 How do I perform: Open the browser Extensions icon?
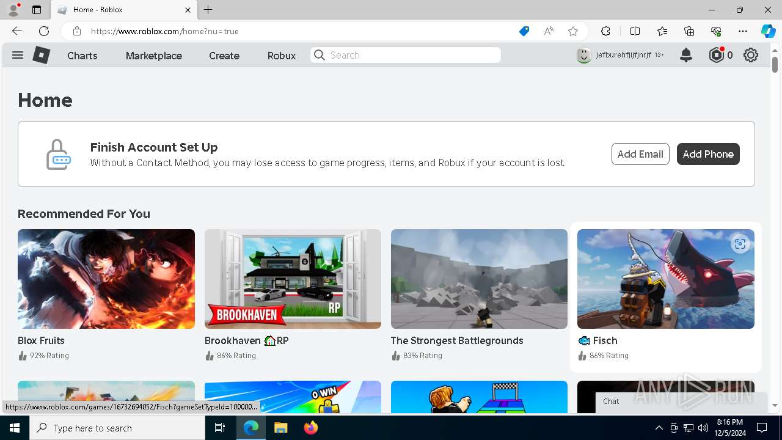(x=605, y=31)
